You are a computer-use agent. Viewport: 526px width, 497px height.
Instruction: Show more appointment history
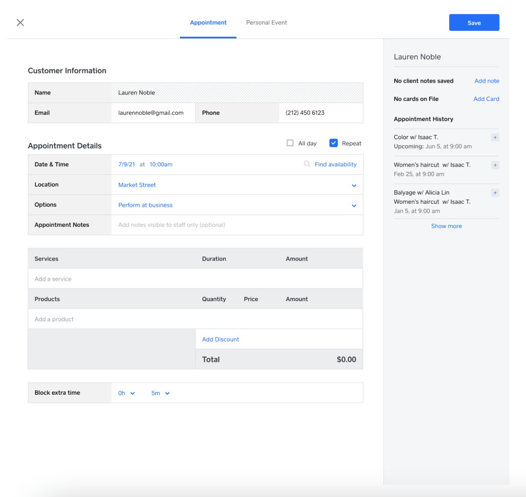tap(446, 226)
